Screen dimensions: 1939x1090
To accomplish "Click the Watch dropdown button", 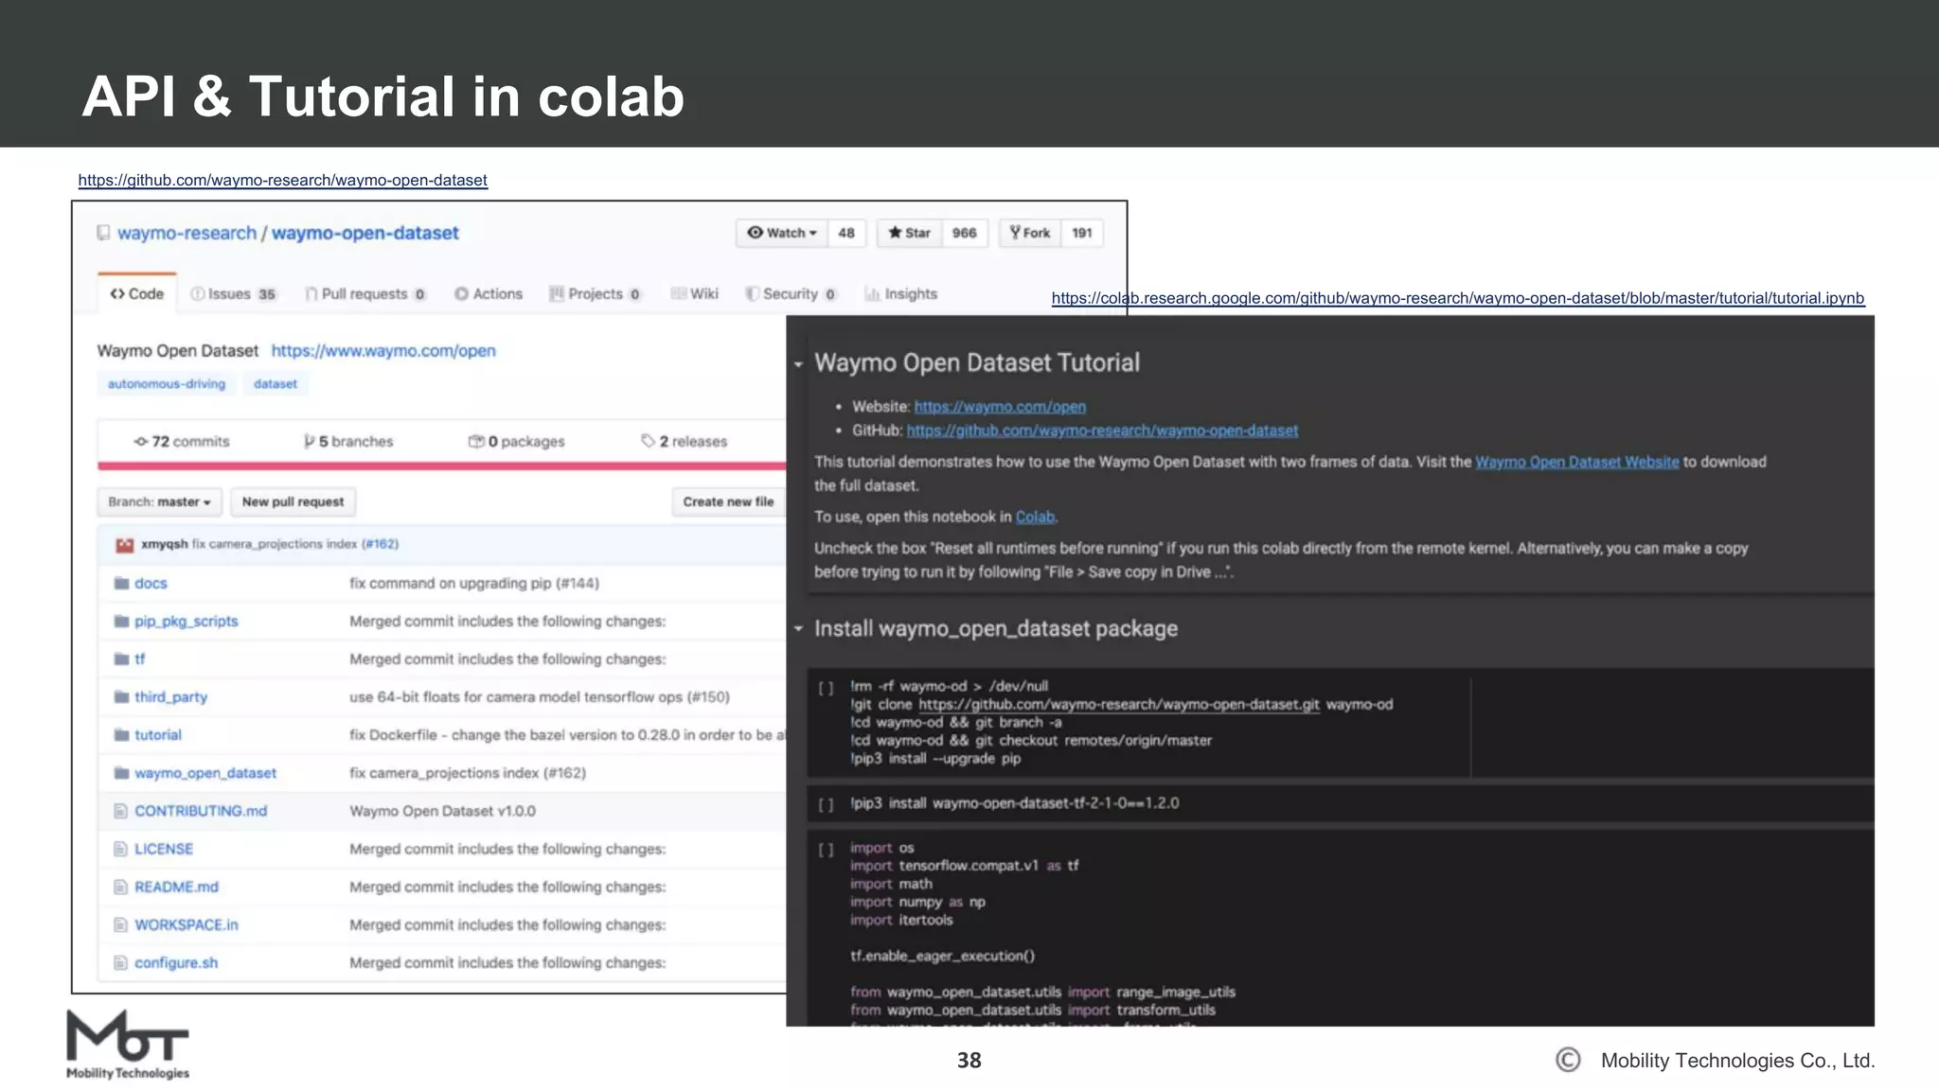I will [782, 233].
